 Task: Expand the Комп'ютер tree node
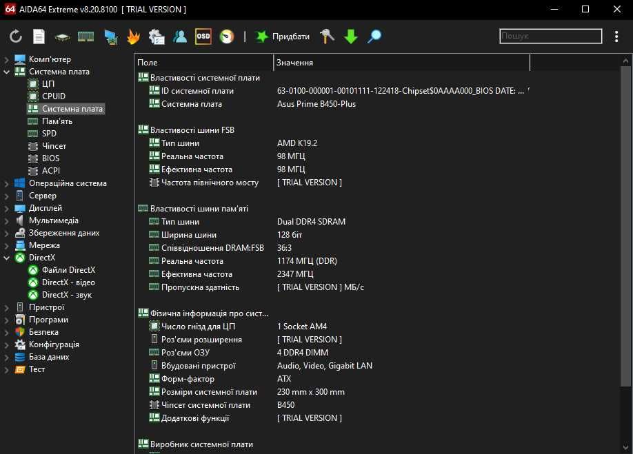[x=6, y=60]
